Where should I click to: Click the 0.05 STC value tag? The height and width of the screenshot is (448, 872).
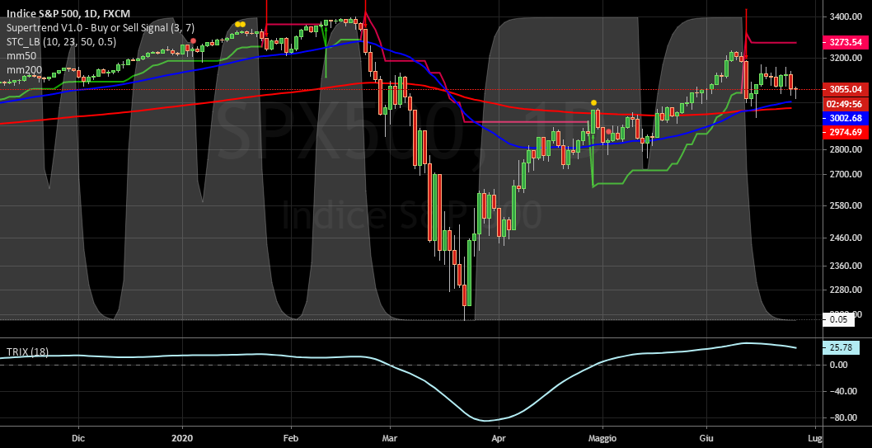pyautogui.click(x=838, y=319)
